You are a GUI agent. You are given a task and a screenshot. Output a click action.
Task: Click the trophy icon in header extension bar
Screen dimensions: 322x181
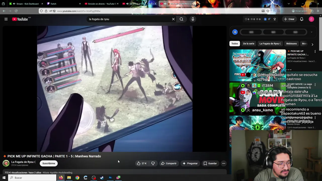point(275,19)
